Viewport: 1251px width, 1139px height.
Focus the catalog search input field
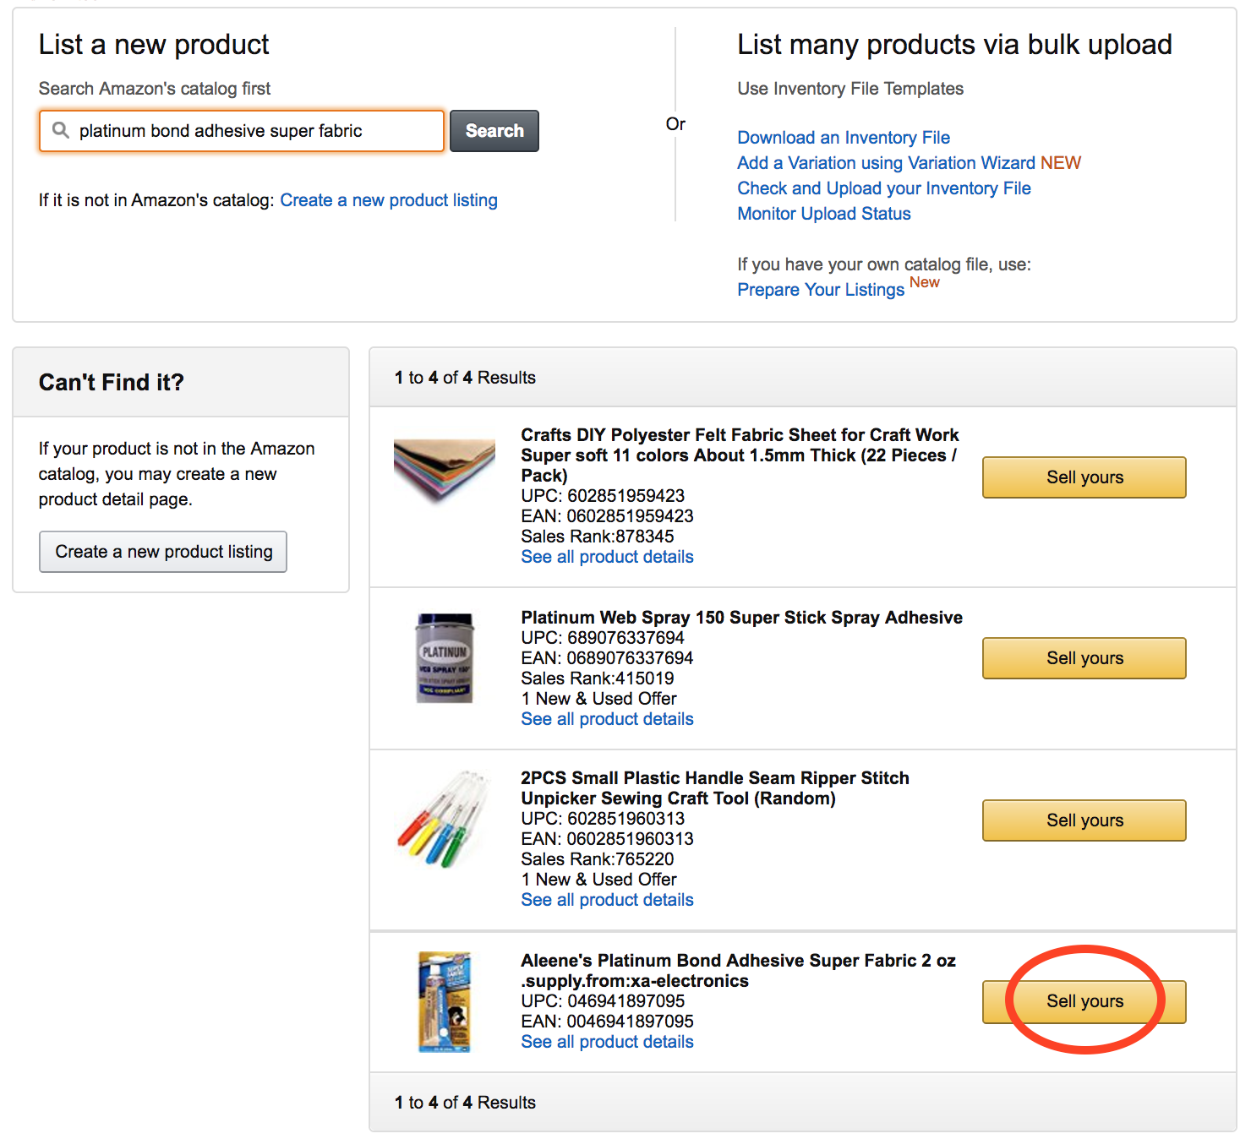click(242, 131)
